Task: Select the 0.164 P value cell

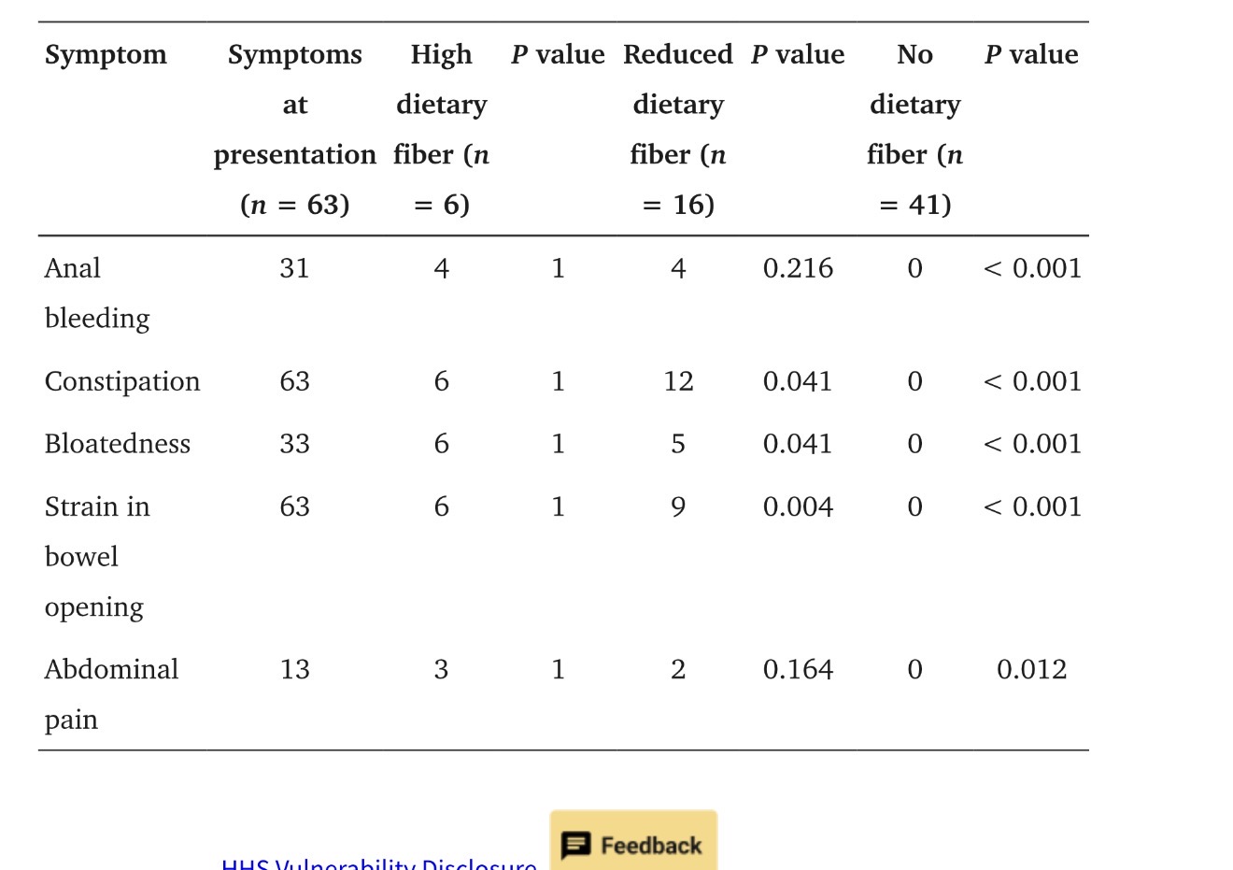Action: (798, 670)
